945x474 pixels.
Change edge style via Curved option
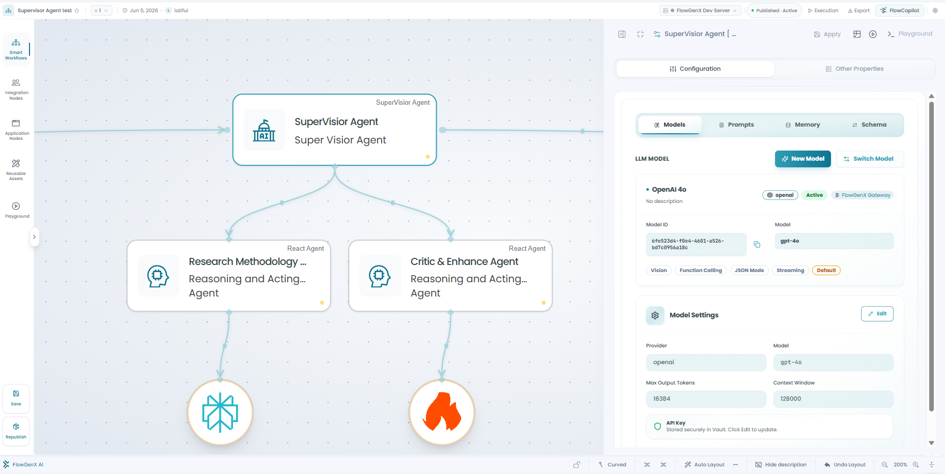612,465
